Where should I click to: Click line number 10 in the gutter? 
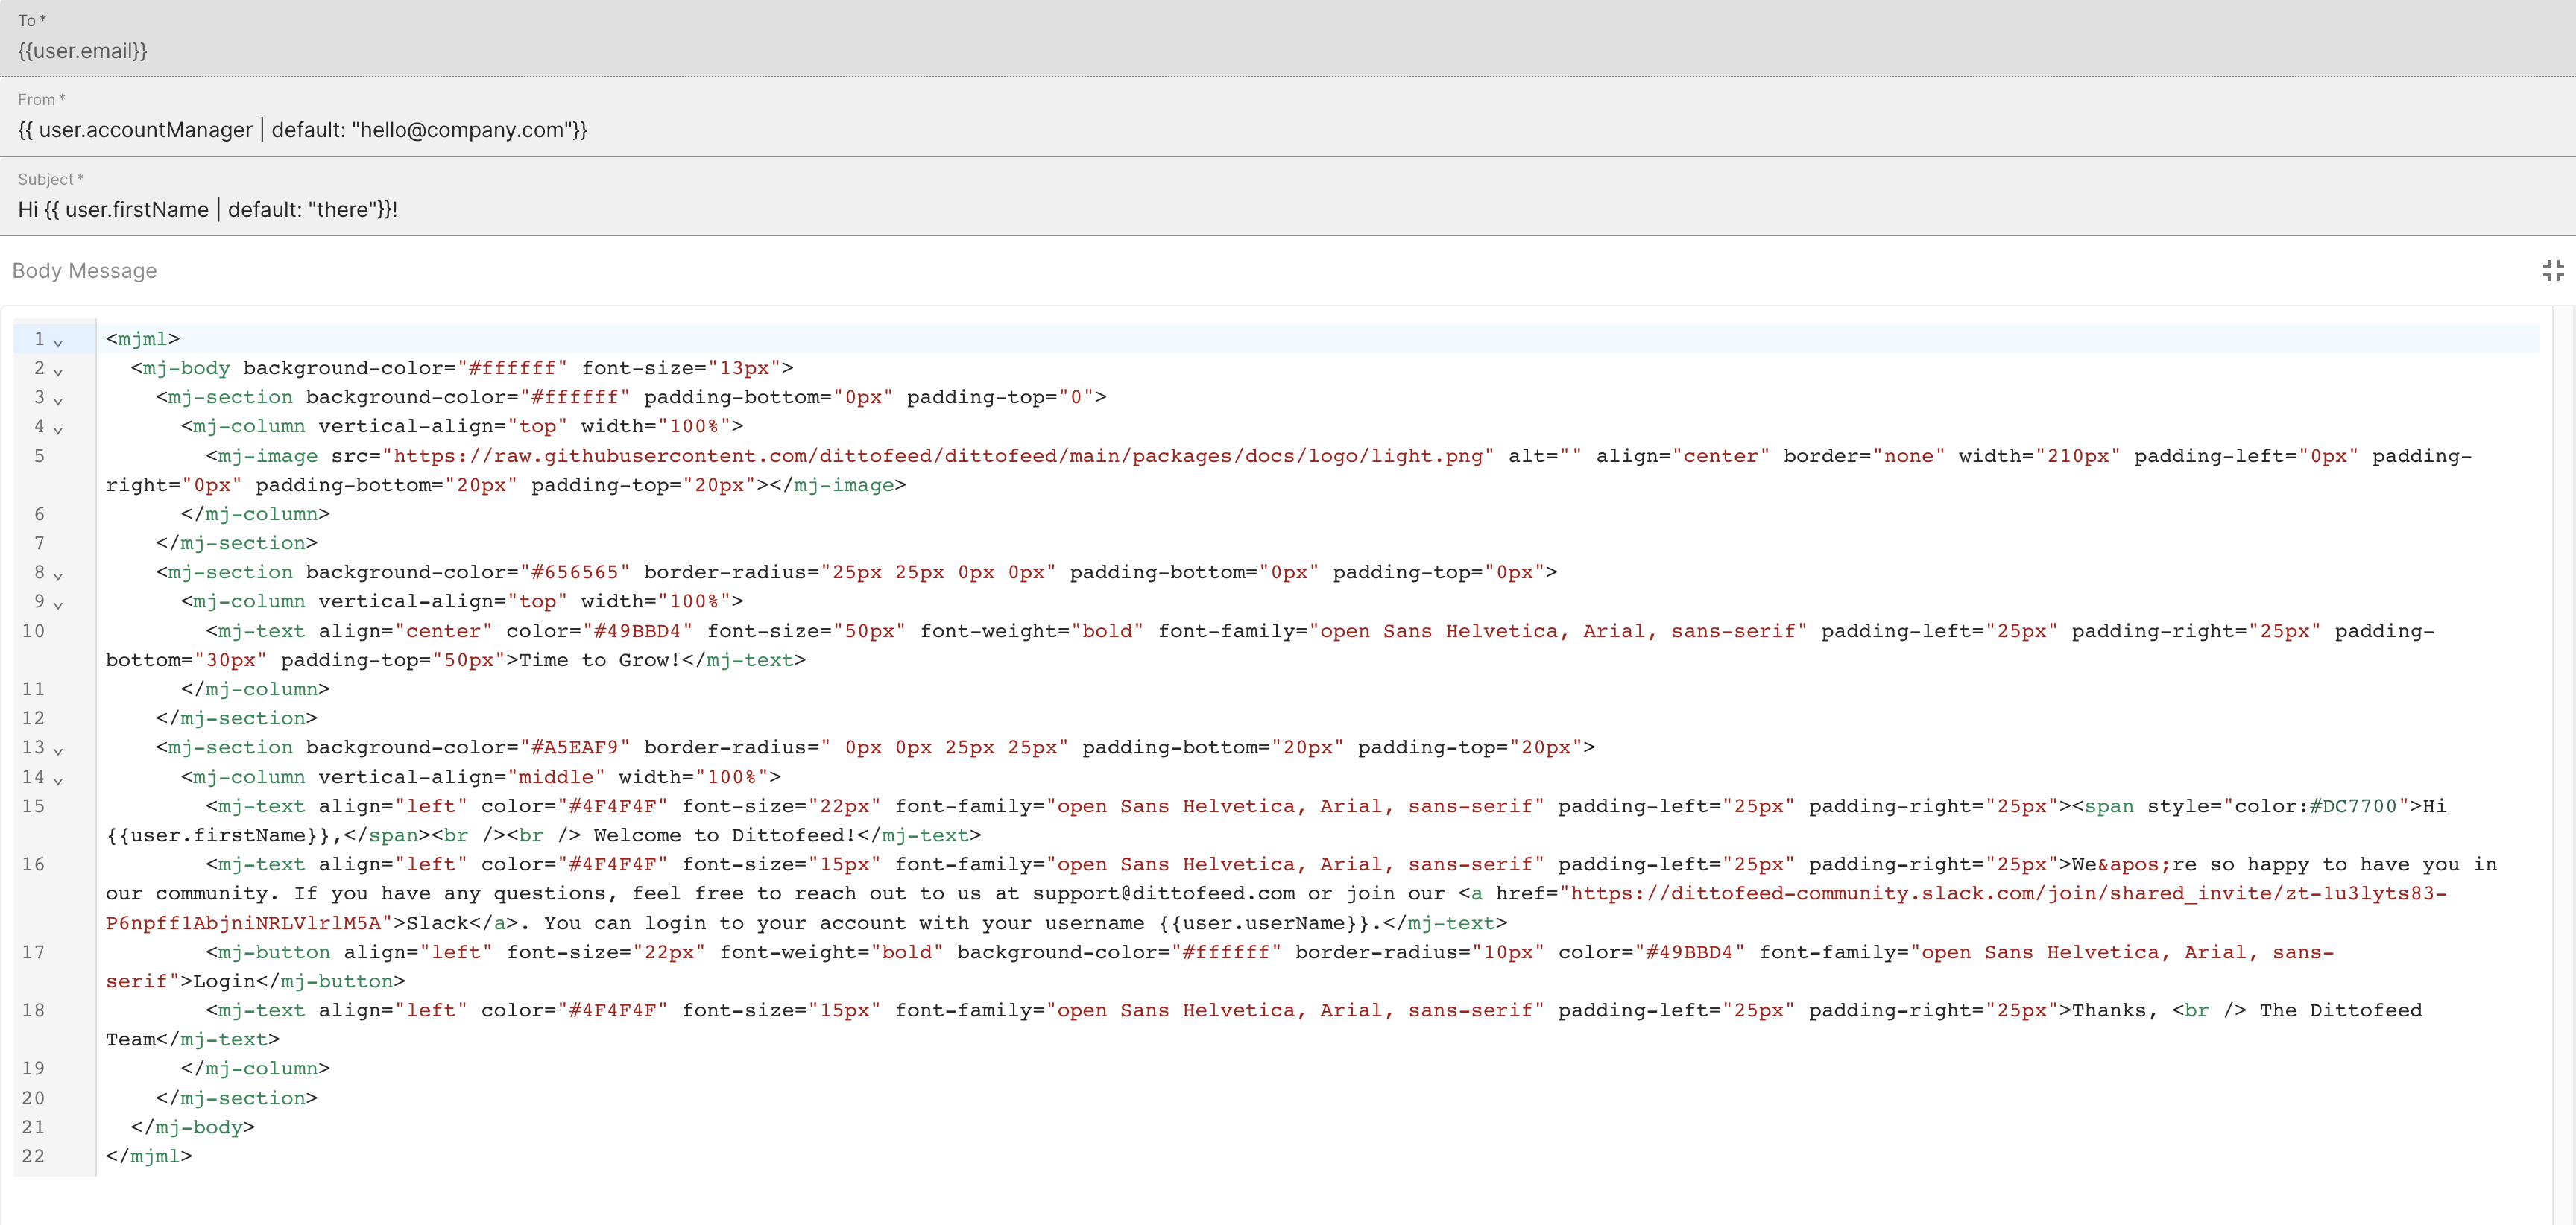point(33,631)
